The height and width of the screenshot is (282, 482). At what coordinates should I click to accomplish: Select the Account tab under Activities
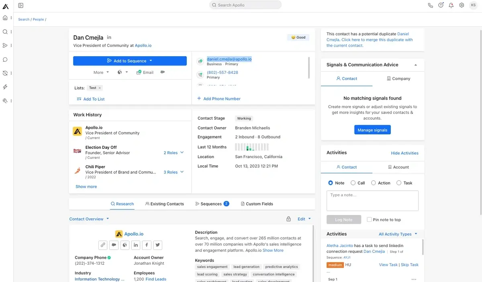[398, 167]
